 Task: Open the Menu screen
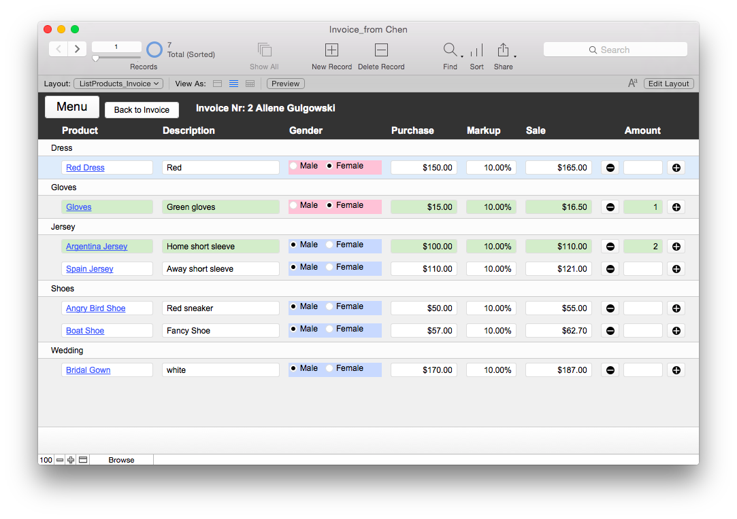[x=71, y=107]
